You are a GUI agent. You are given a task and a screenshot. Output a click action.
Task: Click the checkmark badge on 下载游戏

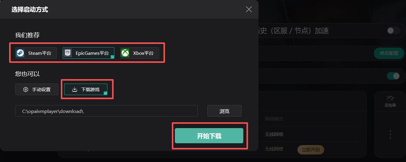(x=105, y=93)
